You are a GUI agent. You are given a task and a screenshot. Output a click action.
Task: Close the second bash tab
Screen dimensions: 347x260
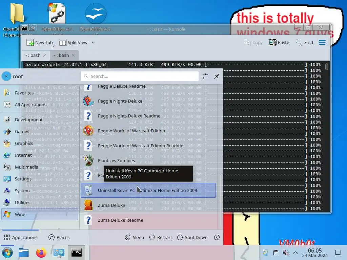click(x=73, y=55)
